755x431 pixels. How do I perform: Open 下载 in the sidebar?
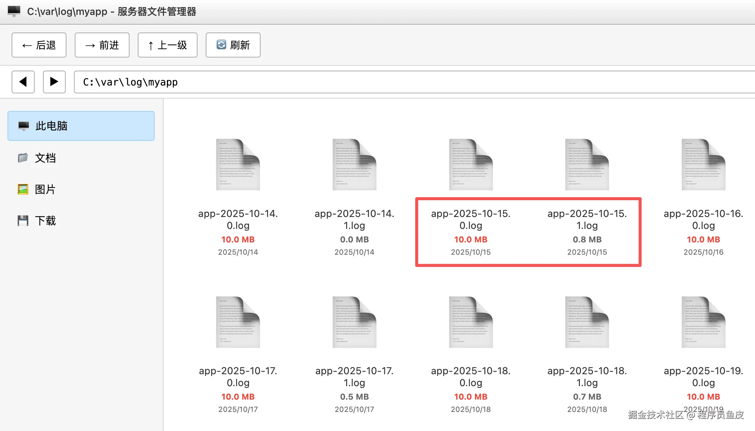coord(45,221)
